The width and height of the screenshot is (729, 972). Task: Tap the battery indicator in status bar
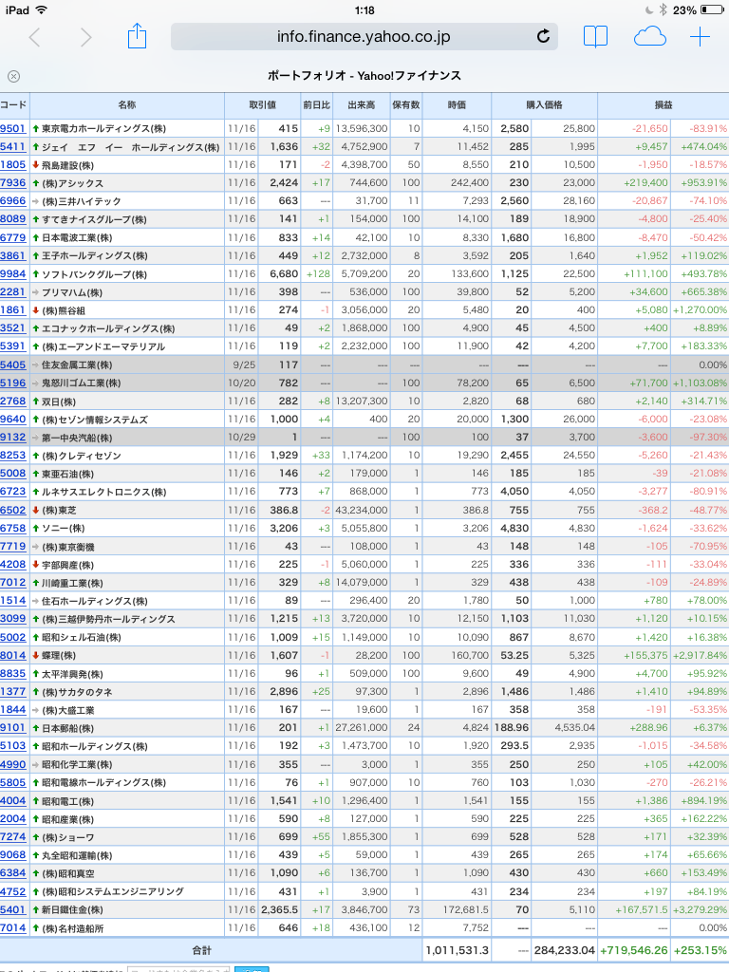(x=712, y=9)
